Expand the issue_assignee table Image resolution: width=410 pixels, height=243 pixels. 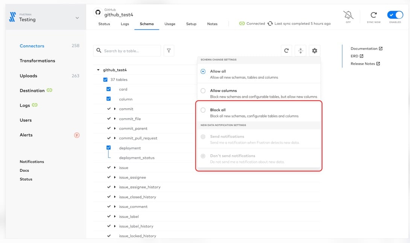click(x=115, y=177)
